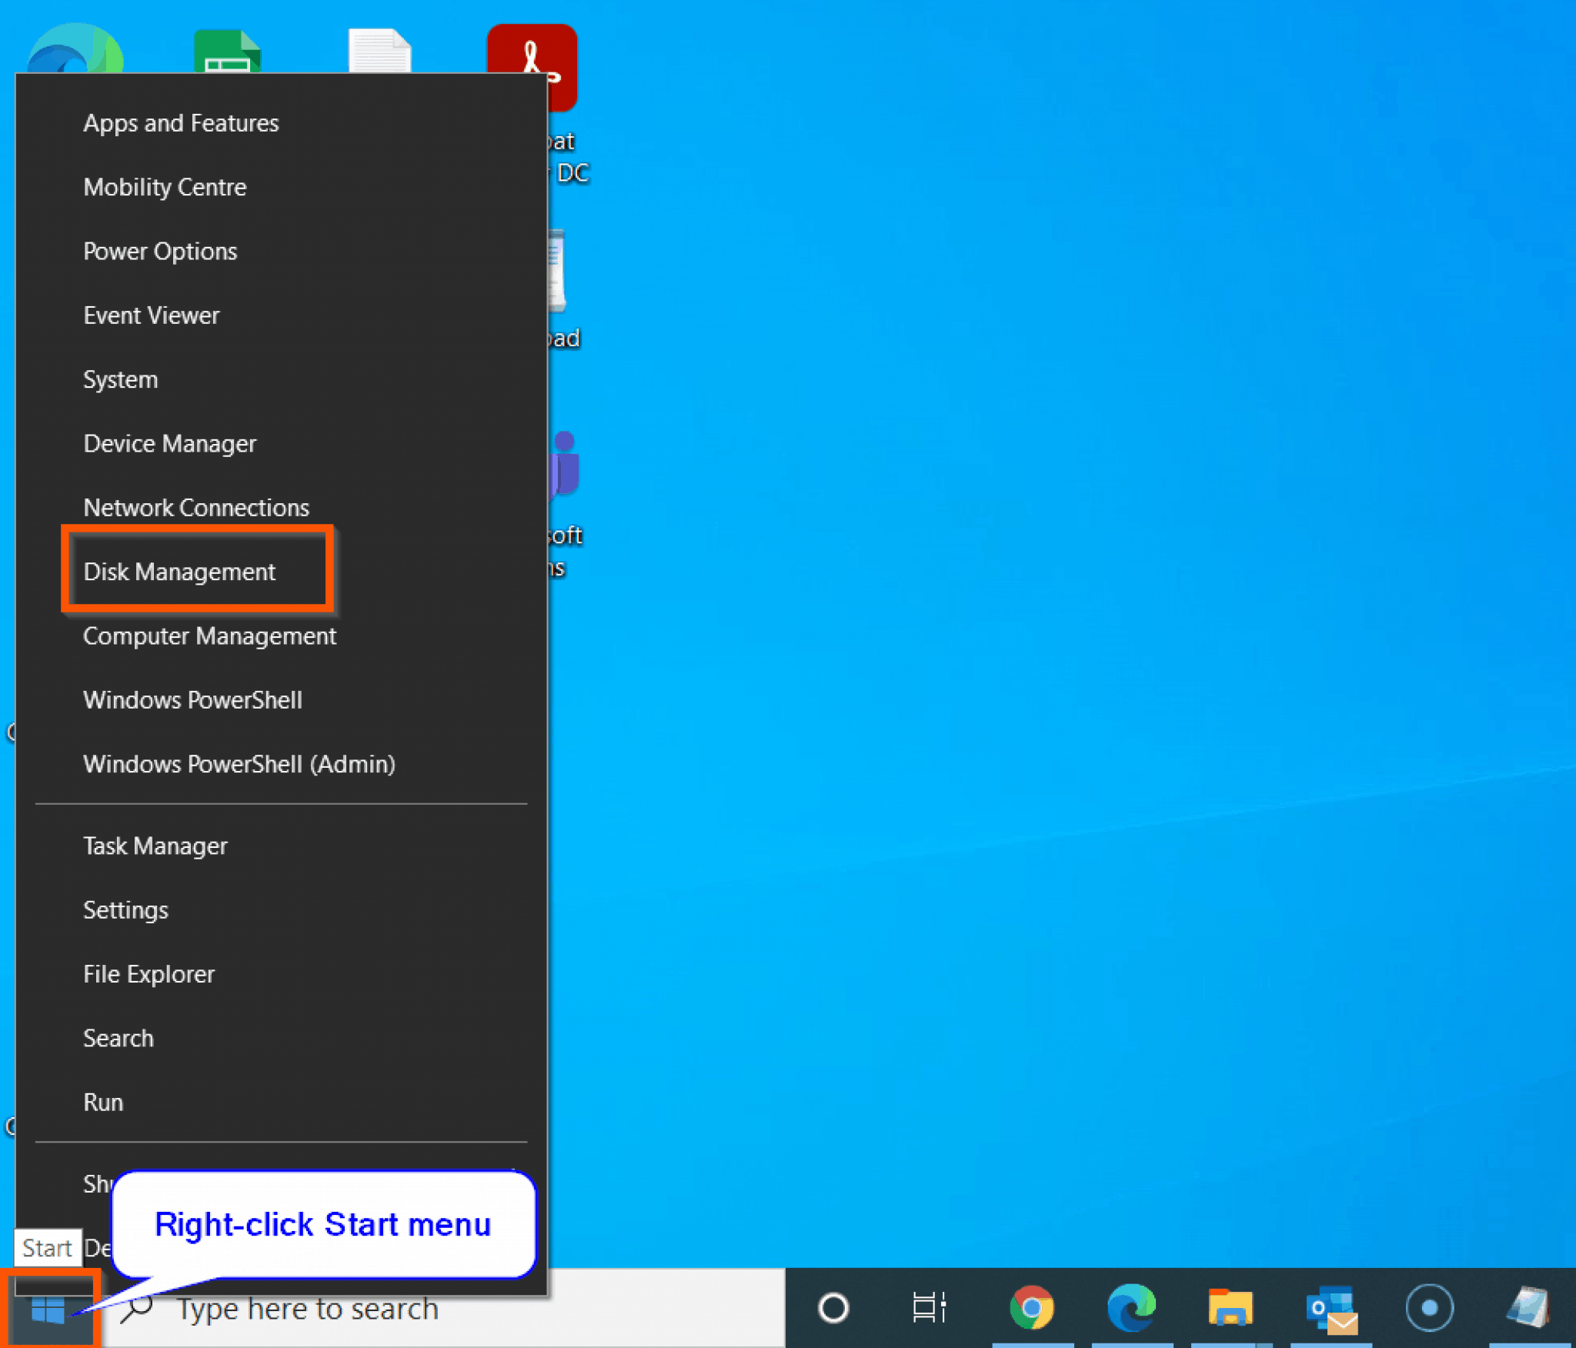Viewport: 1576px width, 1348px height.
Task: Open the Google Sheets desktop shortcut
Action: coord(225,50)
